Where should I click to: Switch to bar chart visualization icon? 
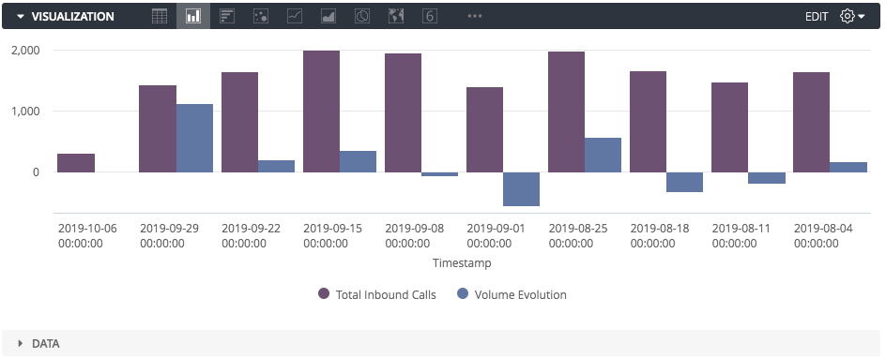pos(227,16)
